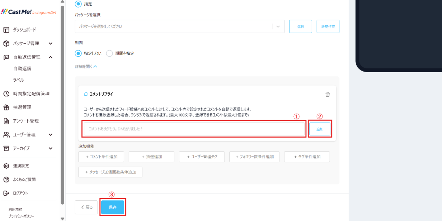Click the sidebar scrollbar down arrow

62,218
